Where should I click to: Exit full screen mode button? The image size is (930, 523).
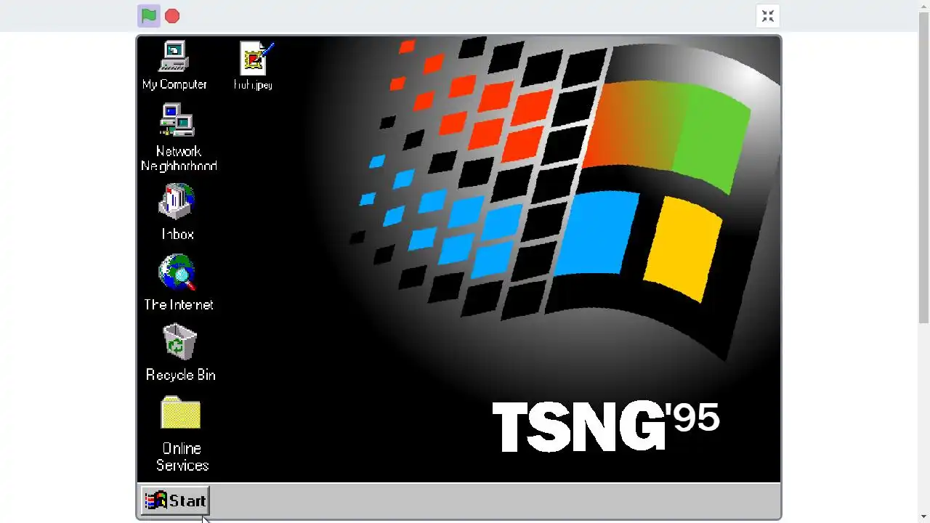coord(768,16)
